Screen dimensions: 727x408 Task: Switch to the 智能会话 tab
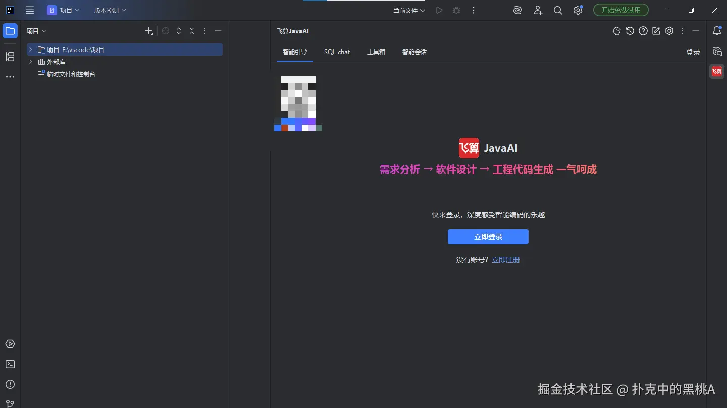(x=414, y=52)
